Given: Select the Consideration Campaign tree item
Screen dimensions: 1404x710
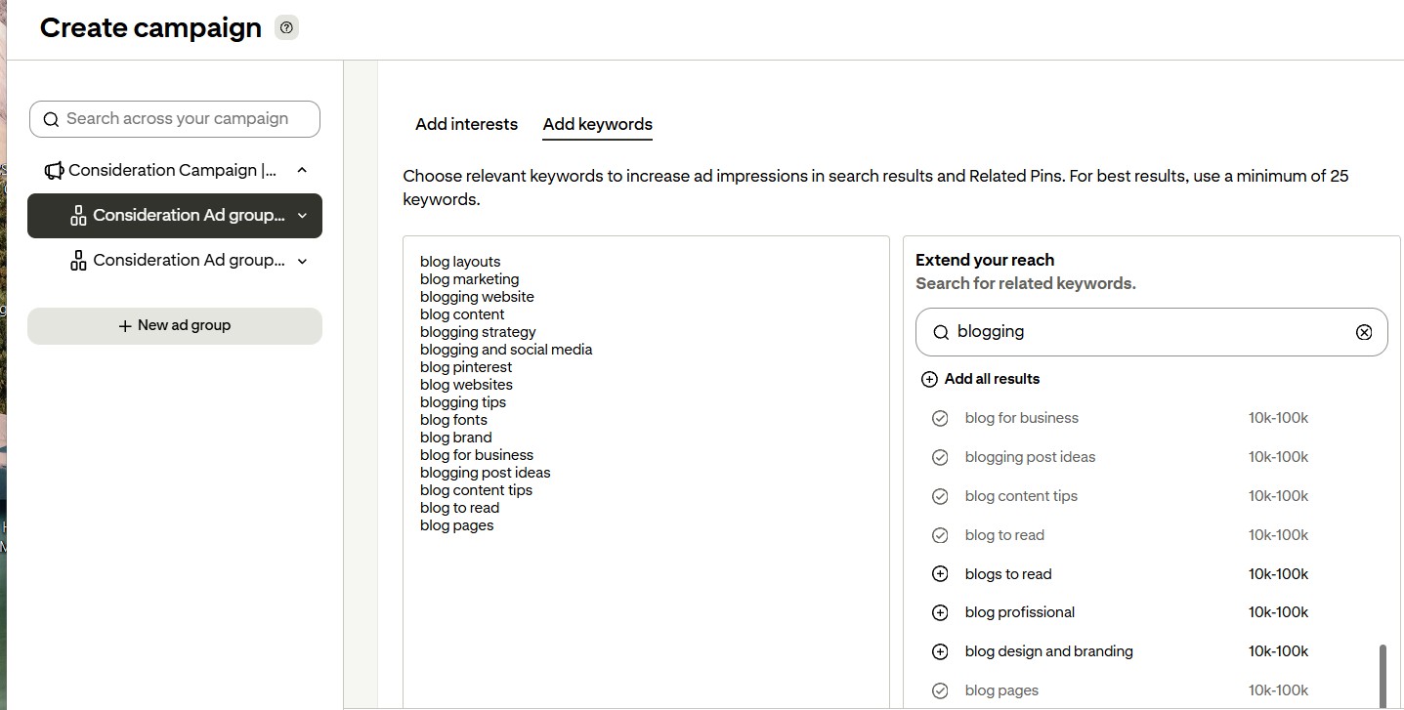Looking at the screenshot, I should click(175, 171).
